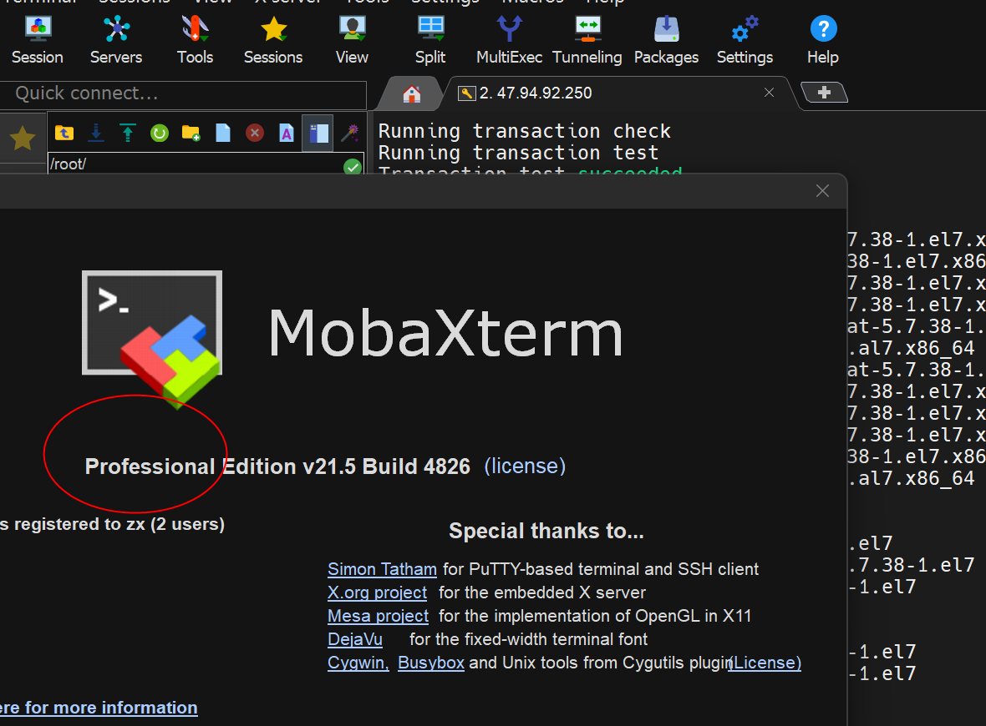This screenshot has width=986, height=726.
Task: Click the magic wand icon in SFTP toolbar
Action: (349, 134)
